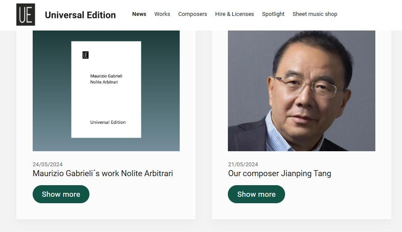Click Maurizio Gabrieli name printed on cover

tap(106, 76)
